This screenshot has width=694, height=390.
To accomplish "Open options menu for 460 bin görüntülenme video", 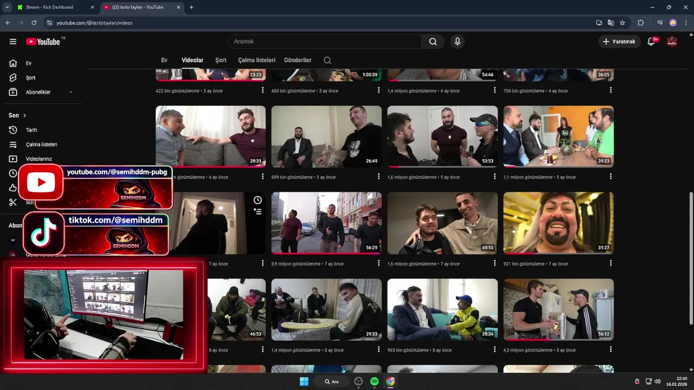I will coord(378,90).
